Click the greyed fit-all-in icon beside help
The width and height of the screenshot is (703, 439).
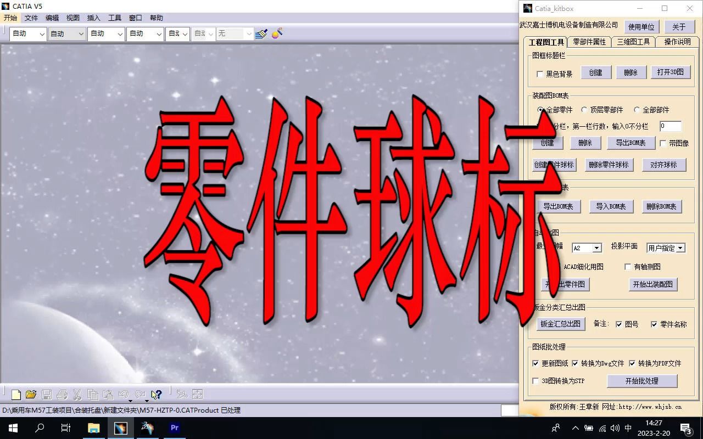198,394
